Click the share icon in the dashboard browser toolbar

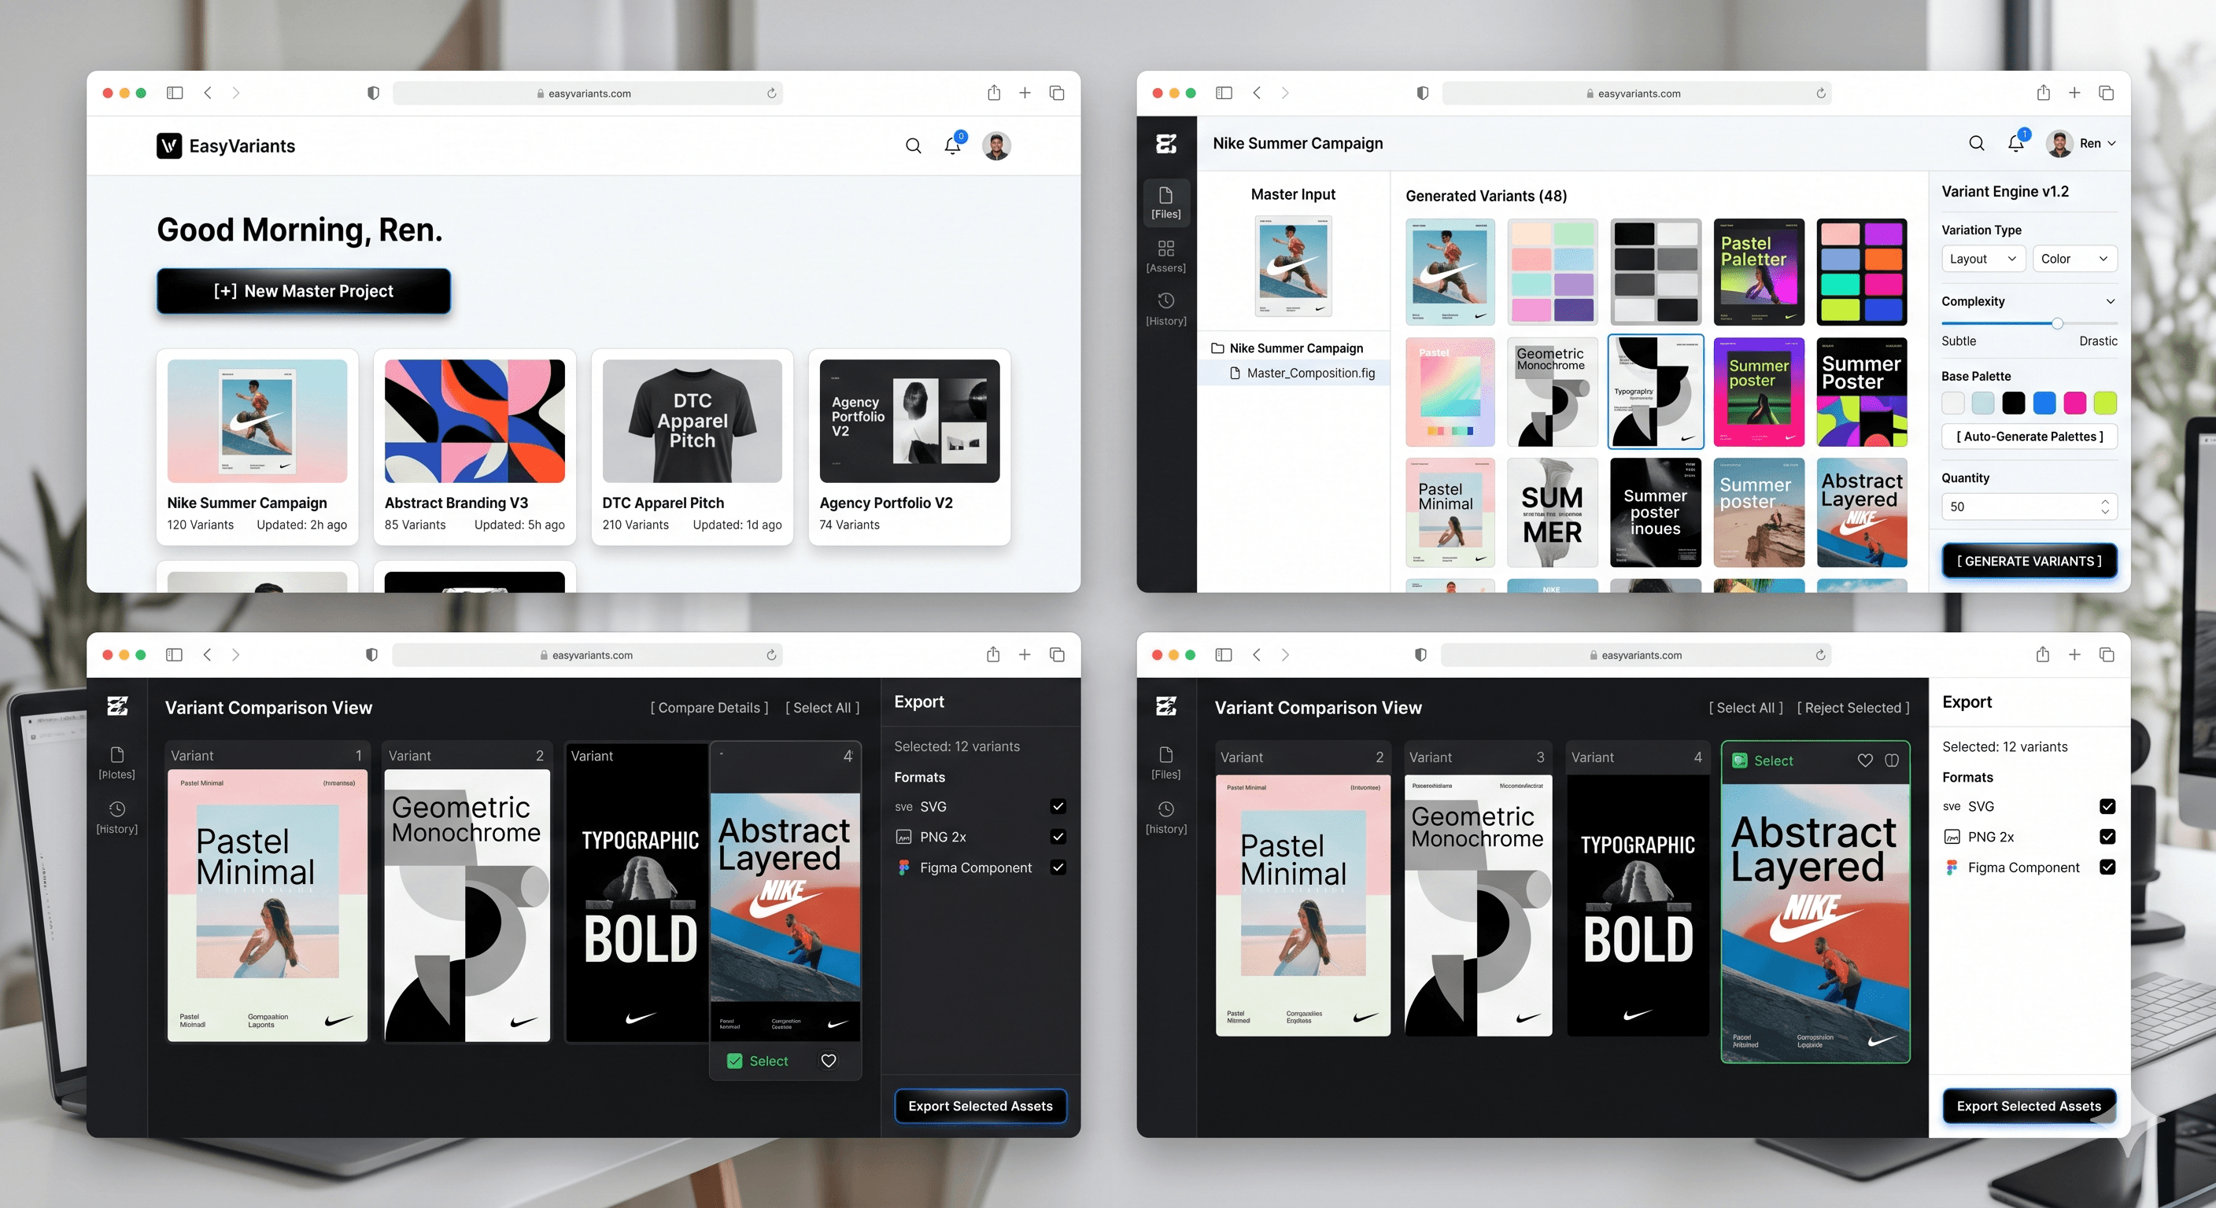994,93
